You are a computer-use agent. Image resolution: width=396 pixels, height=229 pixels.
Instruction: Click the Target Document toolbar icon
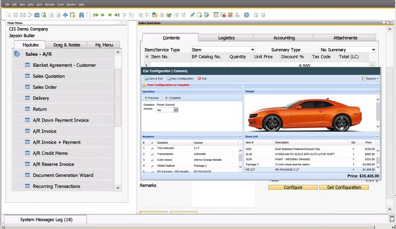(148, 15)
